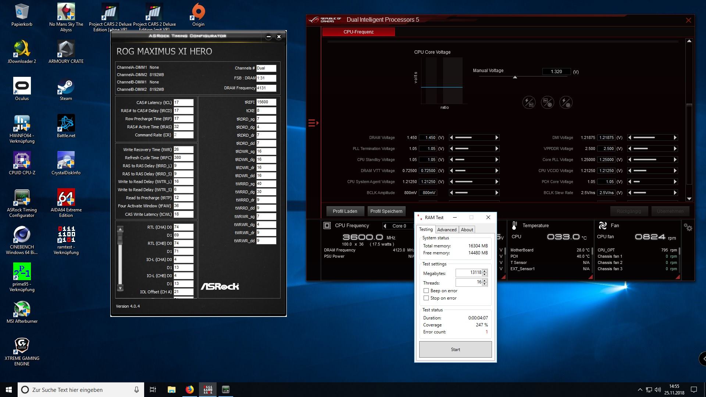Click the Manual Voltage value field
The height and width of the screenshot is (397, 706).
click(x=556, y=72)
